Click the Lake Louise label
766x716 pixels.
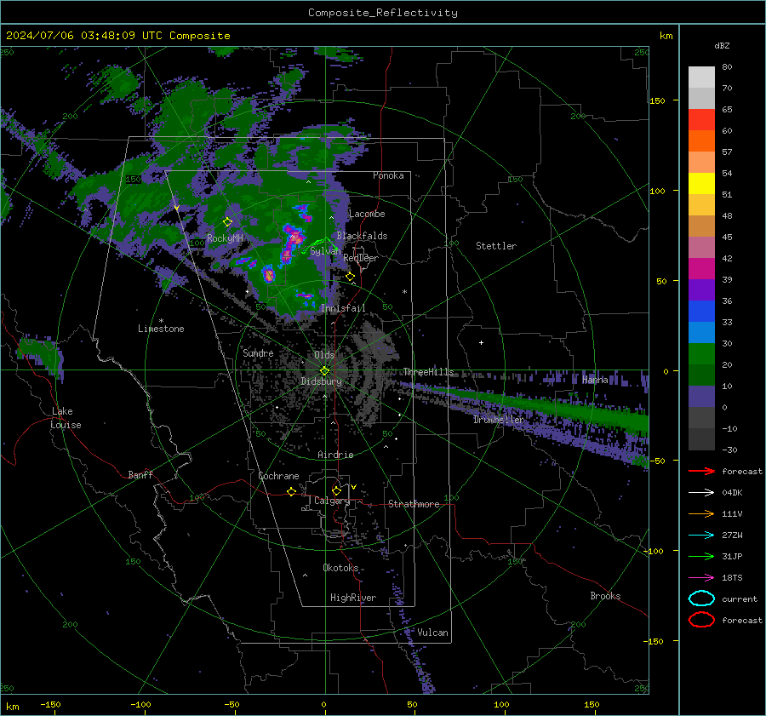pyautogui.click(x=66, y=418)
